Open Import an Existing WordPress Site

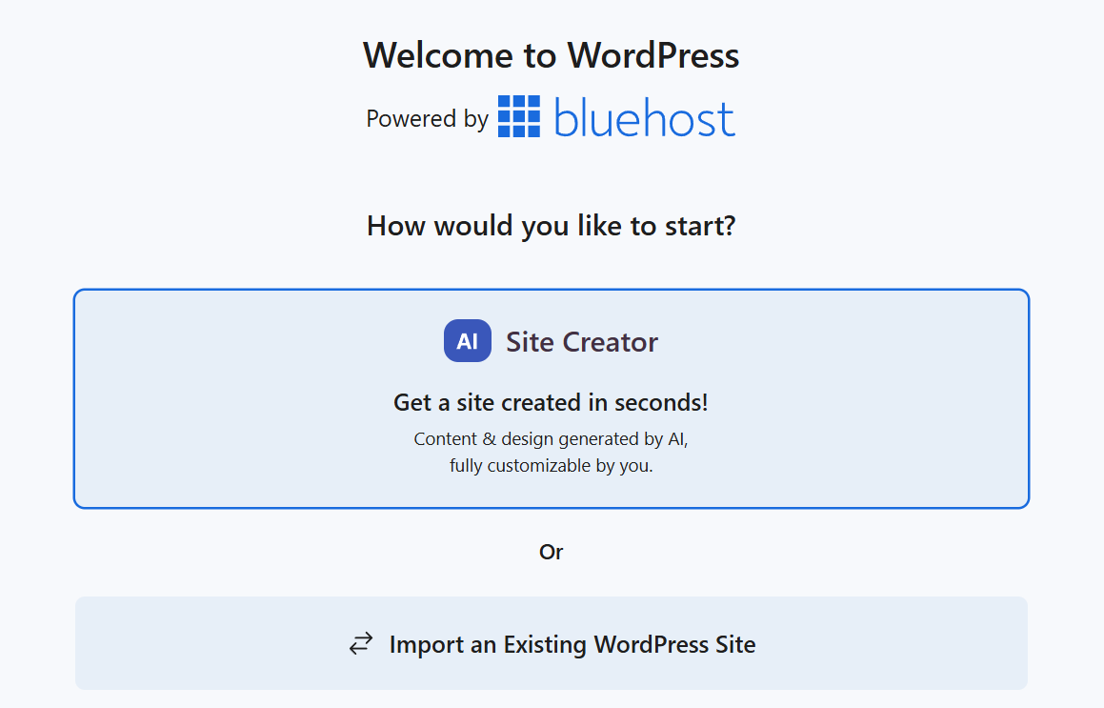pyautogui.click(x=552, y=643)
